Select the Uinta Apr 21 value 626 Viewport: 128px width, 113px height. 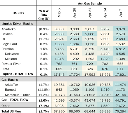tap(90, 69)
